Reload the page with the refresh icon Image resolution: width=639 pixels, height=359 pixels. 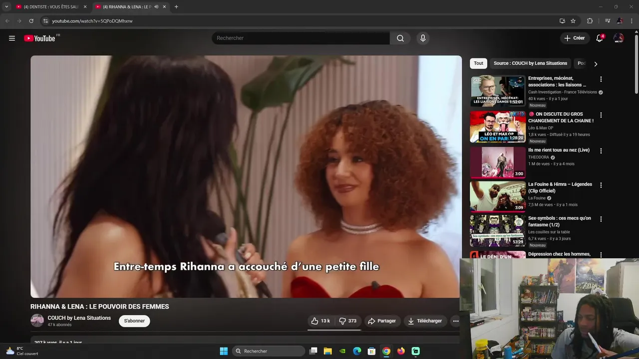click(x=31, y=21)
